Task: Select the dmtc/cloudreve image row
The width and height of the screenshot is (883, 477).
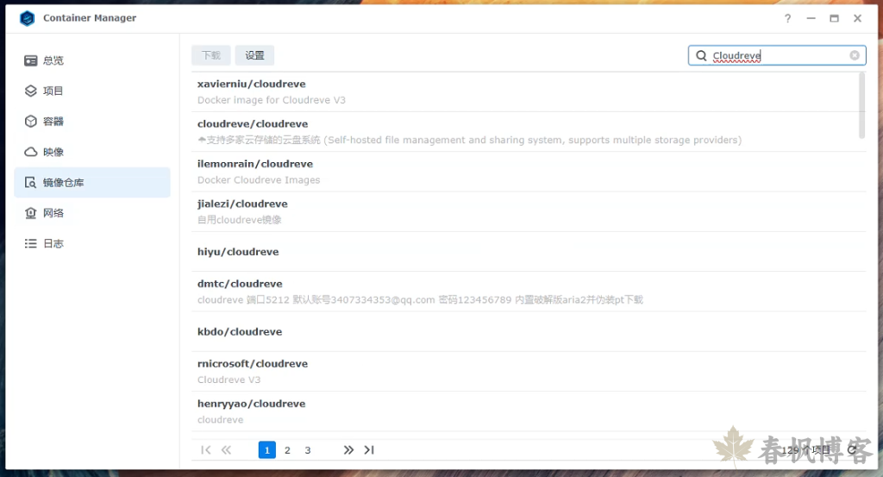Action: (529, 292)
